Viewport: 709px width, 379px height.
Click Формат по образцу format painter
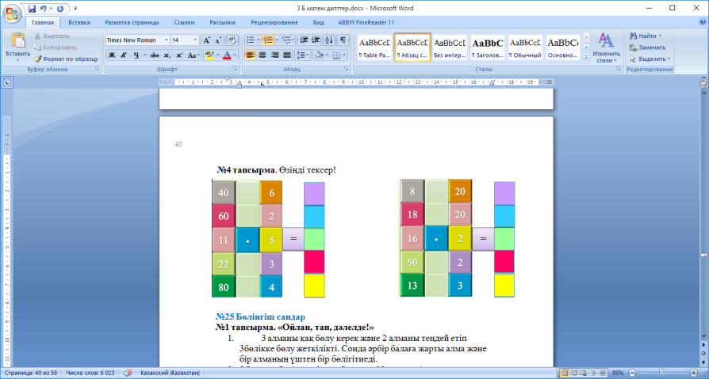(x=67, y=59)
